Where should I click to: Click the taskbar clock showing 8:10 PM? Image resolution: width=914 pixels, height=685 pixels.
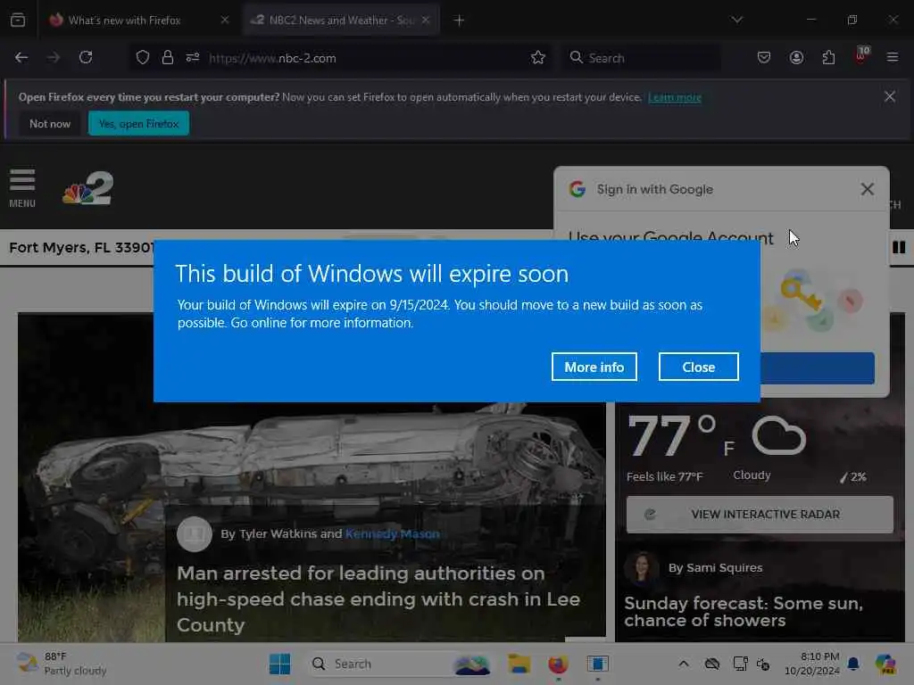pyautogui.click(x=811, y=664)
